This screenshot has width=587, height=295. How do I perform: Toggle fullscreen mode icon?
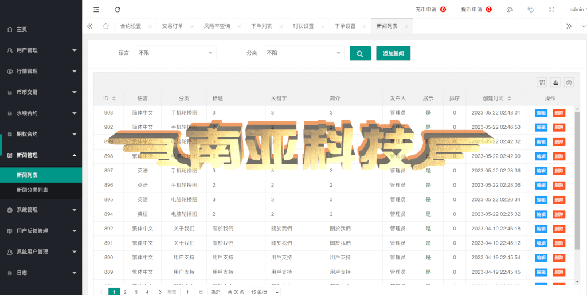tap(551, 10)
